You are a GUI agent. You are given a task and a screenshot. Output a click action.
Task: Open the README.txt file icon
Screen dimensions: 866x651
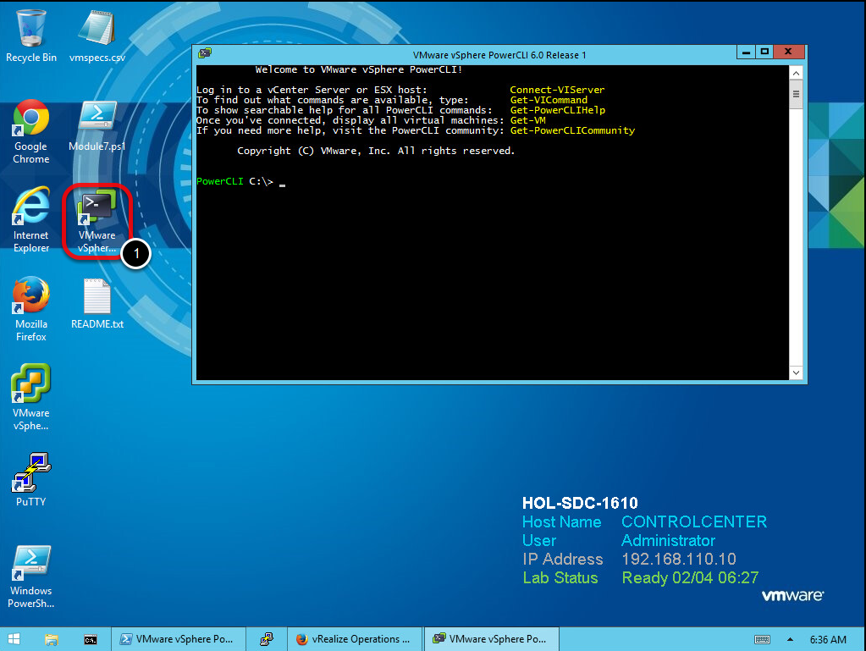click(x=97, y=304)
